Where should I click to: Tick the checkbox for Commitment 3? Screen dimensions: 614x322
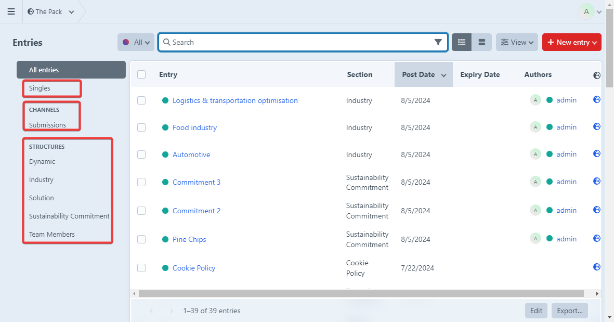click(x=141, y=182)
